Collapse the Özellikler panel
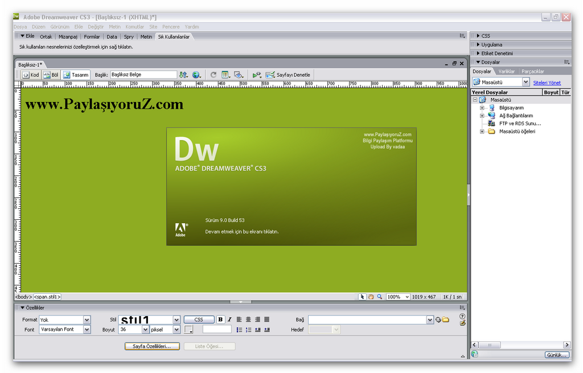This screenshot has height=373, width=583. tap(23, 308)
